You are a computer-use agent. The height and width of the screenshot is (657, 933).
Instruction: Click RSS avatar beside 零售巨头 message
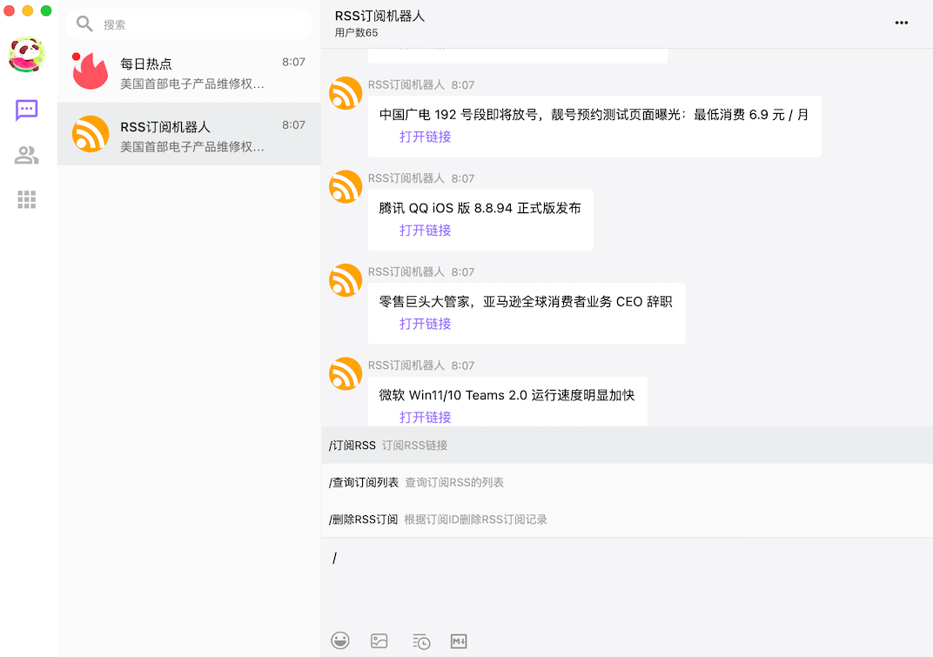346,279
